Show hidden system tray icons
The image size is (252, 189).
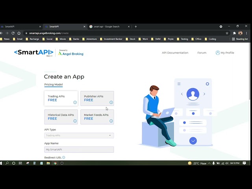209,163
